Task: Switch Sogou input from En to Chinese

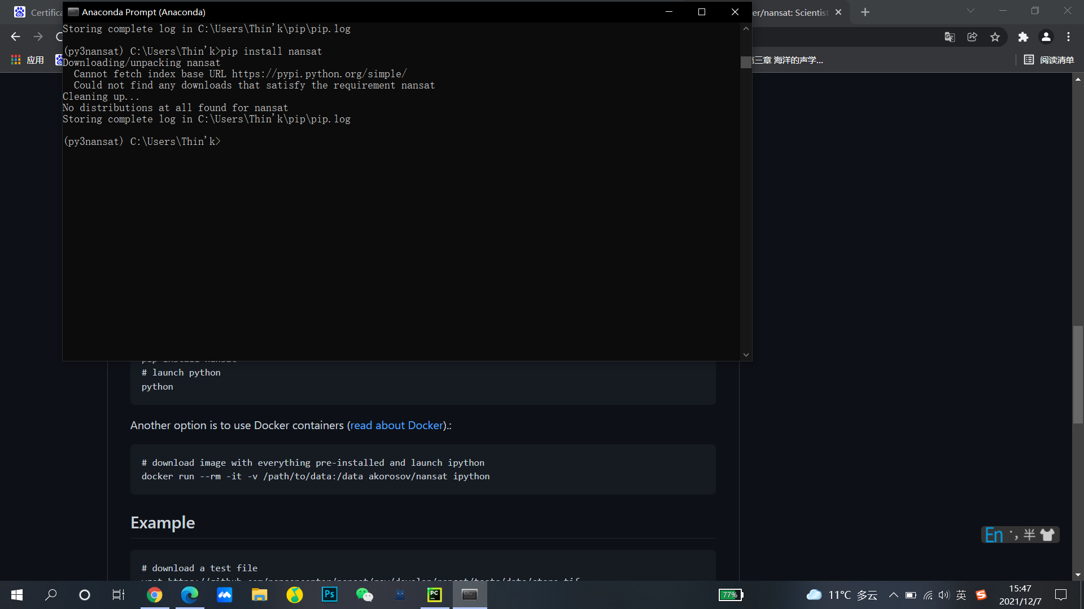Action: click(x=994, y=535)
